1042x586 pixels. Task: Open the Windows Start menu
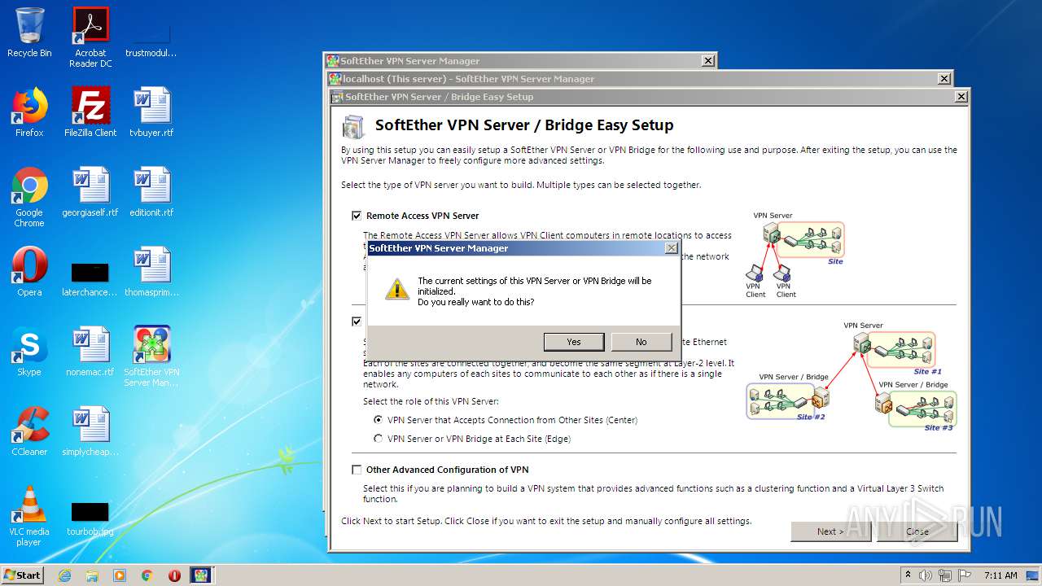[x=22, y=575]
